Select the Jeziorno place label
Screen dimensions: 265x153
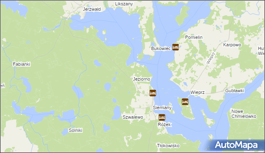tap(142, 79)
